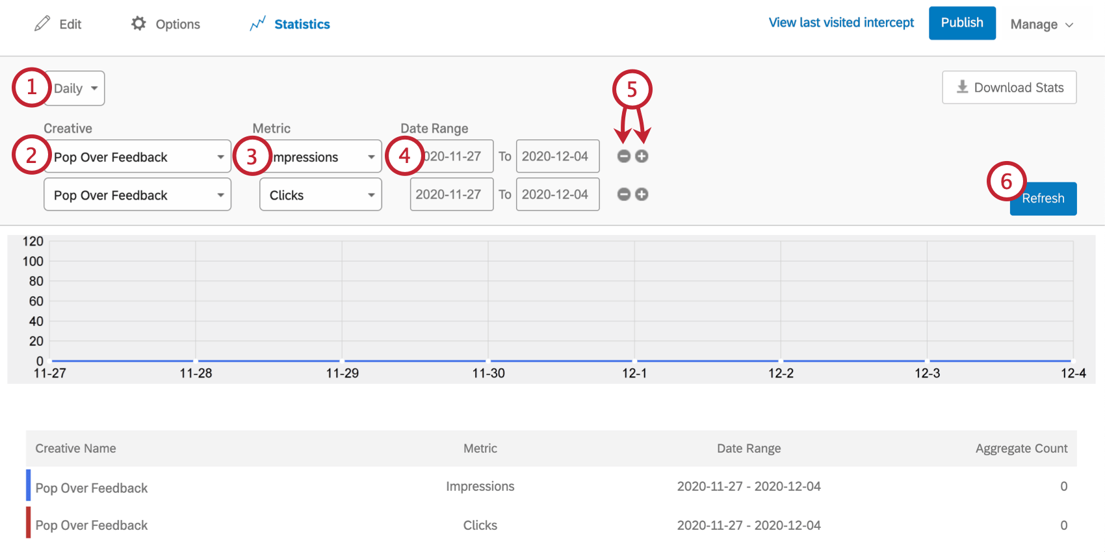Switch to the Options tab

coord(177,25)
